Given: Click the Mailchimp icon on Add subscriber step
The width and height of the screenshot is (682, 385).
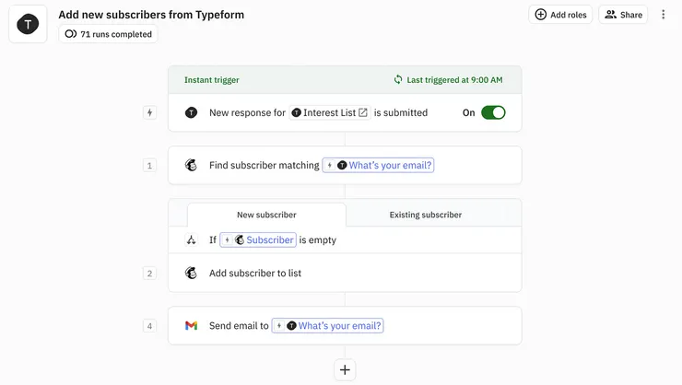Looking at the screenshot, I should [x=191, y=274].
